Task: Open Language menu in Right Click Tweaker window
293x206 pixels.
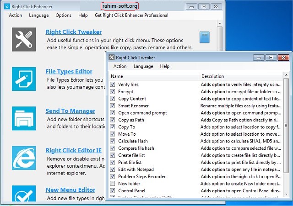Action: pos(143,66)
